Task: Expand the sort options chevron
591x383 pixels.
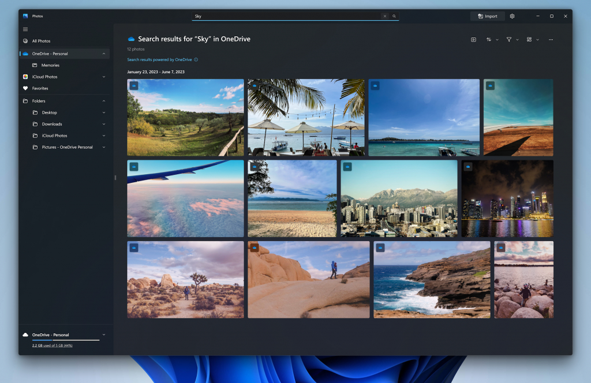Action: click(x=496, y=39)
